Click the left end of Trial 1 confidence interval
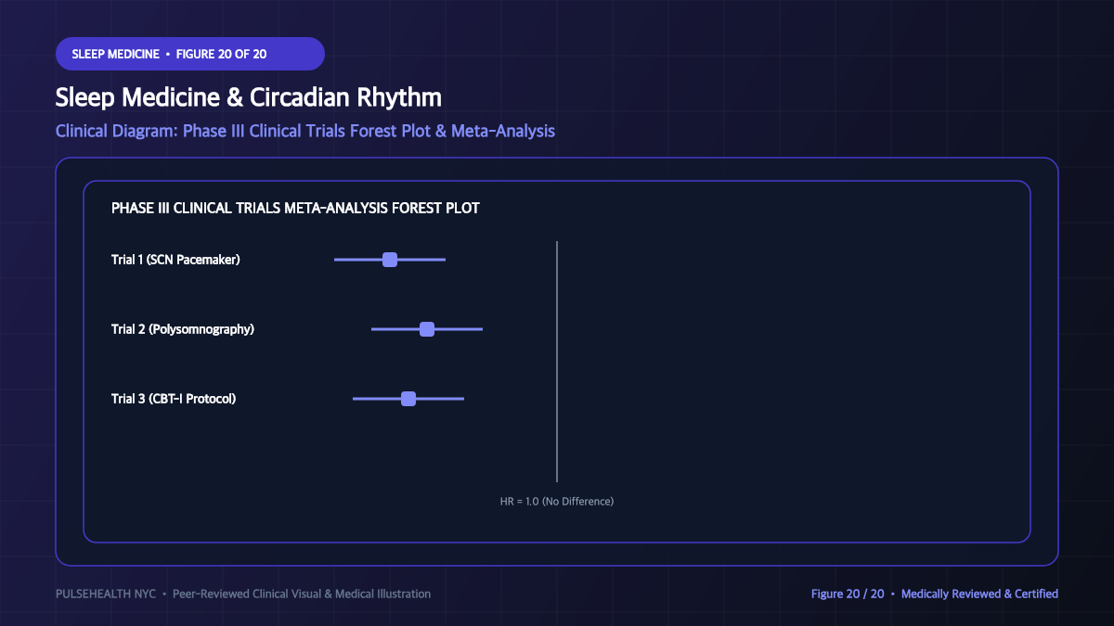 [336, 260]
